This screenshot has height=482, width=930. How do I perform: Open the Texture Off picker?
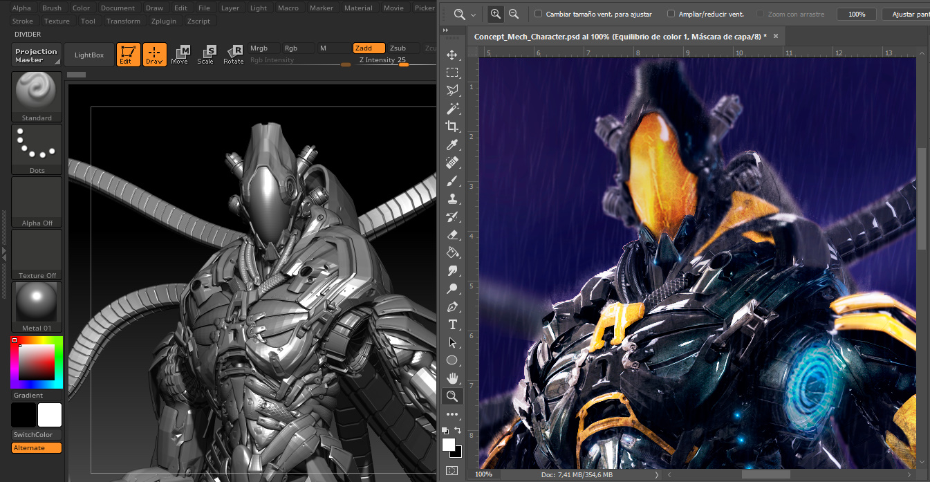[37, 254]
